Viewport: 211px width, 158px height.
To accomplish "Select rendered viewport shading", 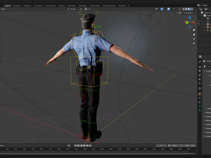I will coord(192,9).
